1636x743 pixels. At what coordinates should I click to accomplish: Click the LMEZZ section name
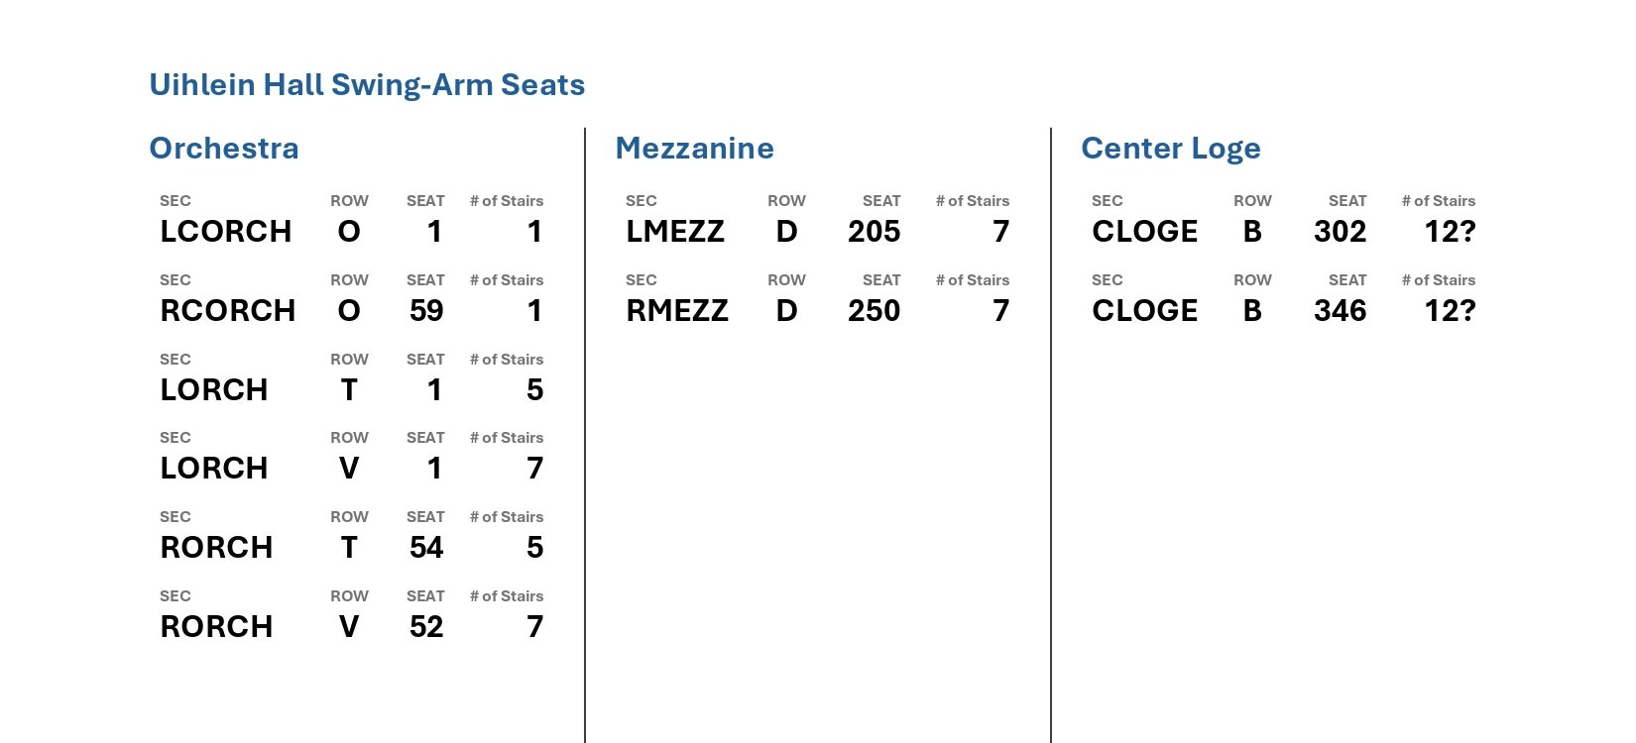point(675,232)
